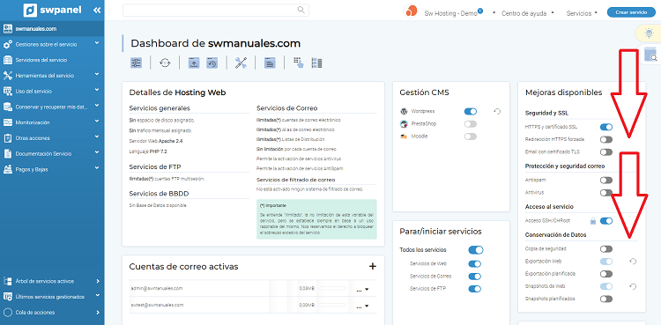Click the usage bar for admin@swmanuales.com
The width and height of the screenshot is (661, 325).
[332, 288]
